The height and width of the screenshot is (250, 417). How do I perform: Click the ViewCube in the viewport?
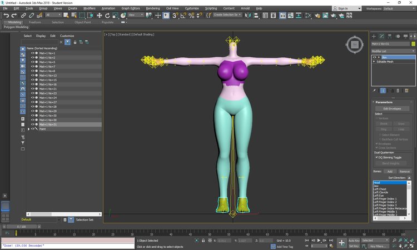(355, 44)
